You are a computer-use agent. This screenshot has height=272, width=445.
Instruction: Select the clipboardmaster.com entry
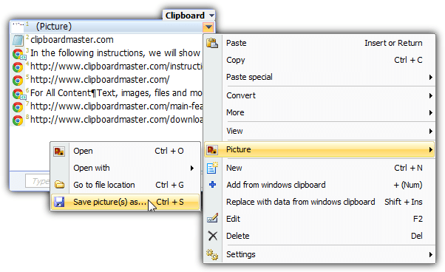click(x=106, y=40)
